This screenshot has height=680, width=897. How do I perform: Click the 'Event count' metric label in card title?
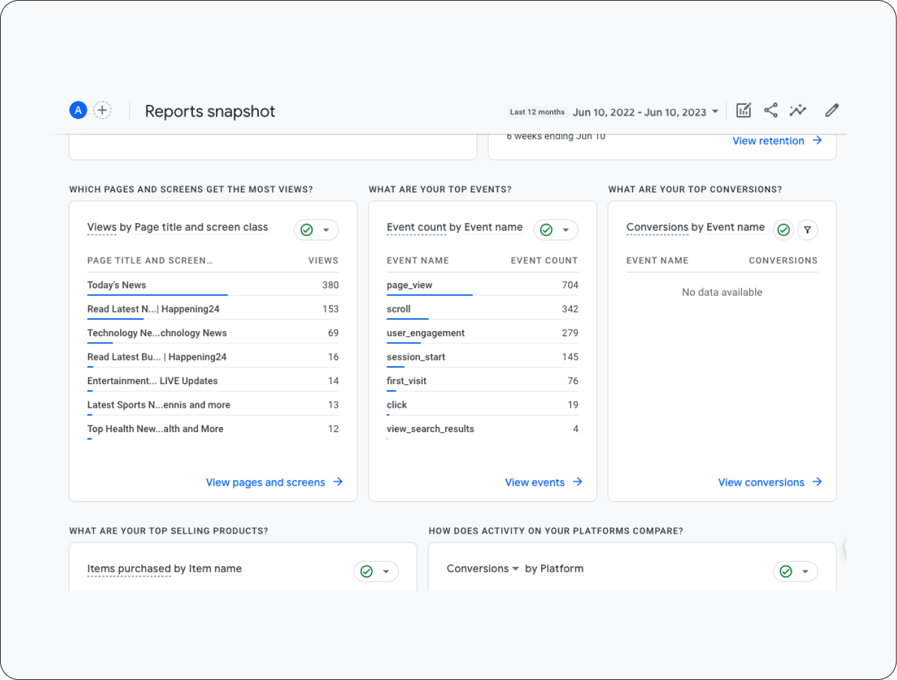(x=417, y=228)
